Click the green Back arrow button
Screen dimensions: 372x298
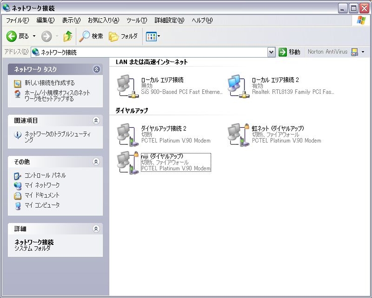11,36
